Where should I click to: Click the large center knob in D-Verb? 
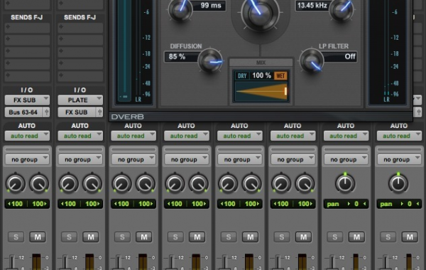261,13
